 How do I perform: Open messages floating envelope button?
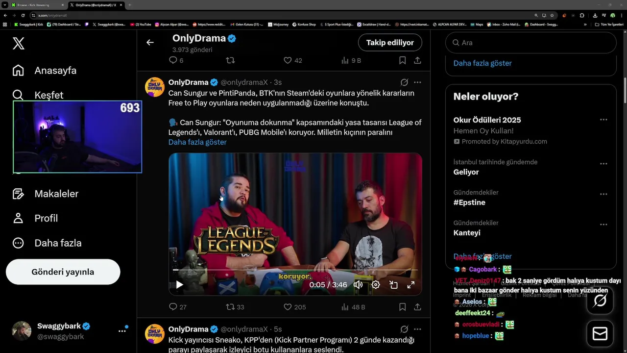(600, 334)
